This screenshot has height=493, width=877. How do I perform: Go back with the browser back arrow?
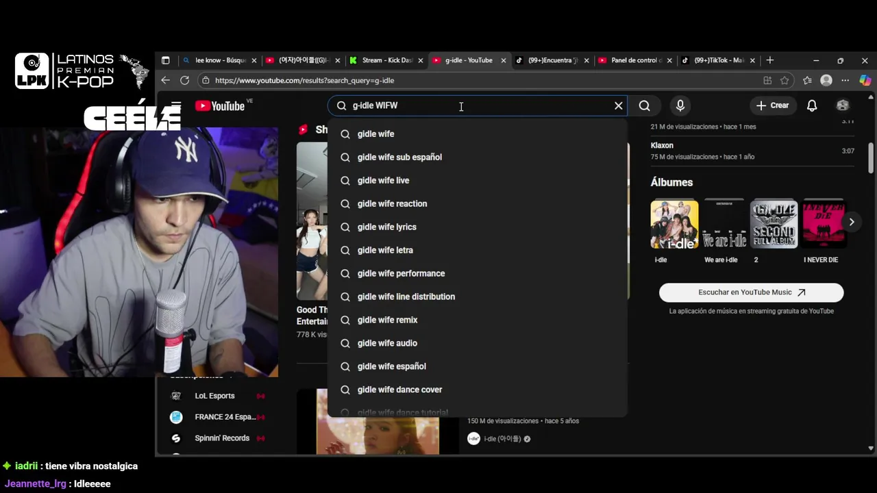point(166,80)
